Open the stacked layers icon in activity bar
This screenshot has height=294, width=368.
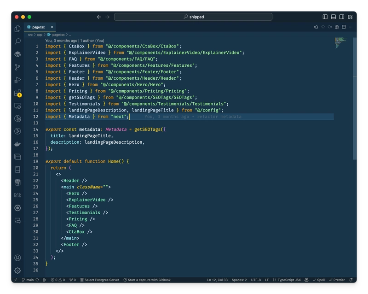(17, 54)
